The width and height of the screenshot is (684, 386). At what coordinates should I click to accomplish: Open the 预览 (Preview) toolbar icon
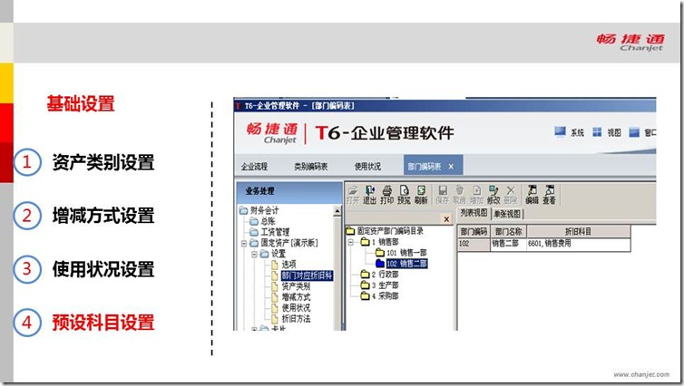click(x=404, y=195)
